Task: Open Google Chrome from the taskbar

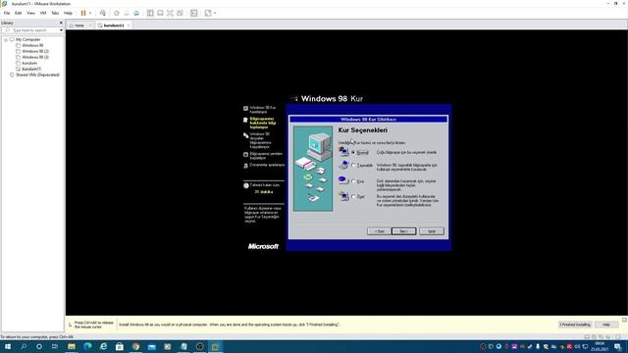Action: [135, 346]
